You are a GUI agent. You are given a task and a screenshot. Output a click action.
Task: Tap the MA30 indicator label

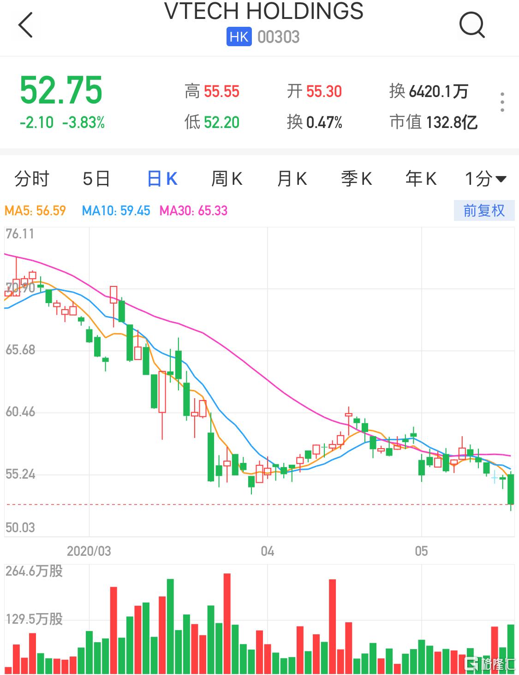[x=193, y=211]
